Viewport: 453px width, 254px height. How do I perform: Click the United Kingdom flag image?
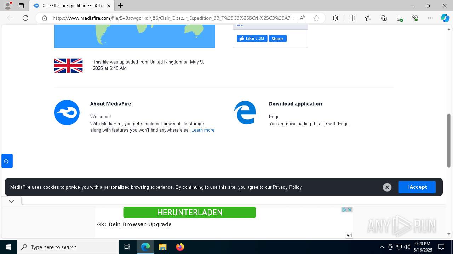[x=68, y=66]
